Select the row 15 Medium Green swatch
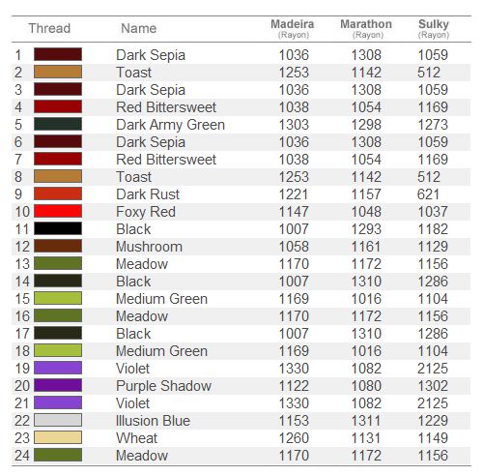This screenshot has width=483, height=476. click(x=58, y=298)
